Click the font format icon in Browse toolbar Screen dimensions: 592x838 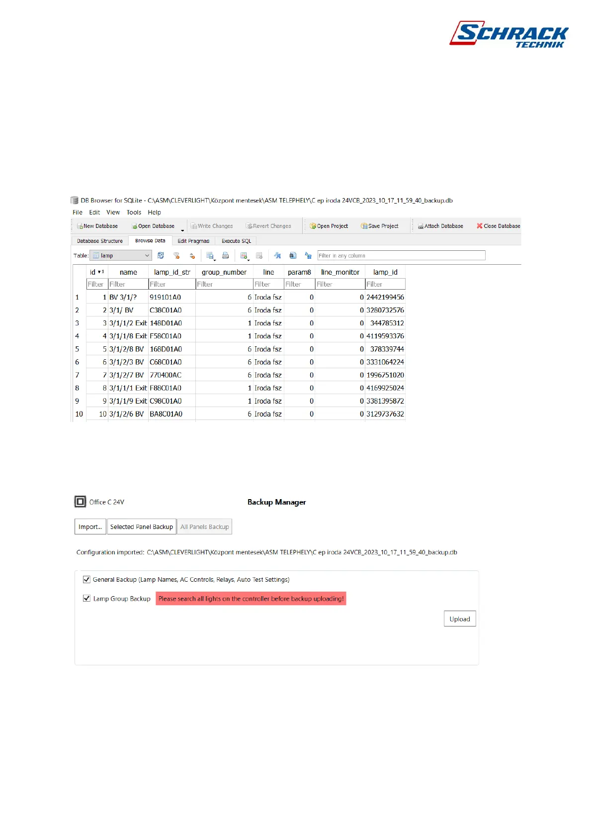[277, 256]
